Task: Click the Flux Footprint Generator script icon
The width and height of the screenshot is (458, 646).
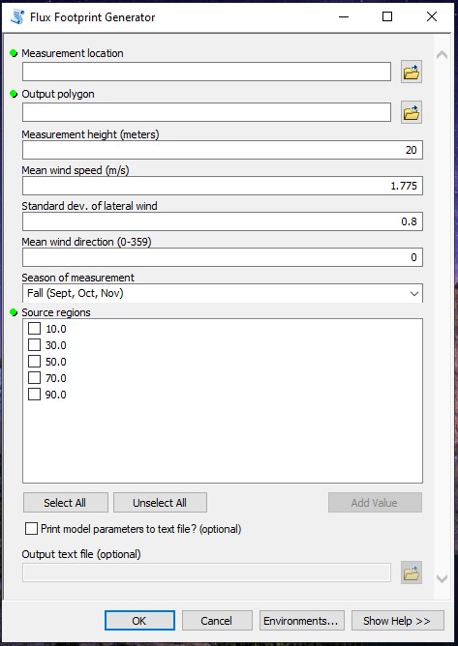Action: [17, 16]
